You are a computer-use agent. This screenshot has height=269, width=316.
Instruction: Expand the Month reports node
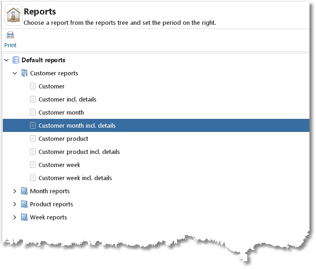(x=15, y=191)
